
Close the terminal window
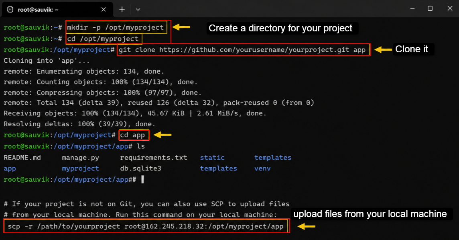[450, 8]
